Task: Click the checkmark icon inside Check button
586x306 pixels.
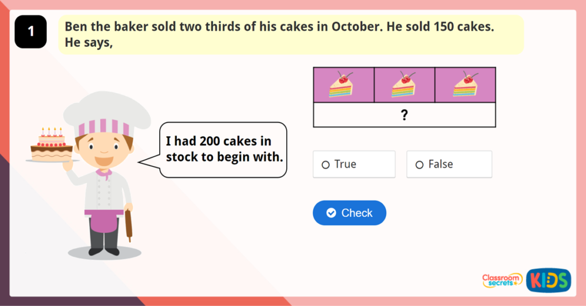Action: tap(331, 213)
